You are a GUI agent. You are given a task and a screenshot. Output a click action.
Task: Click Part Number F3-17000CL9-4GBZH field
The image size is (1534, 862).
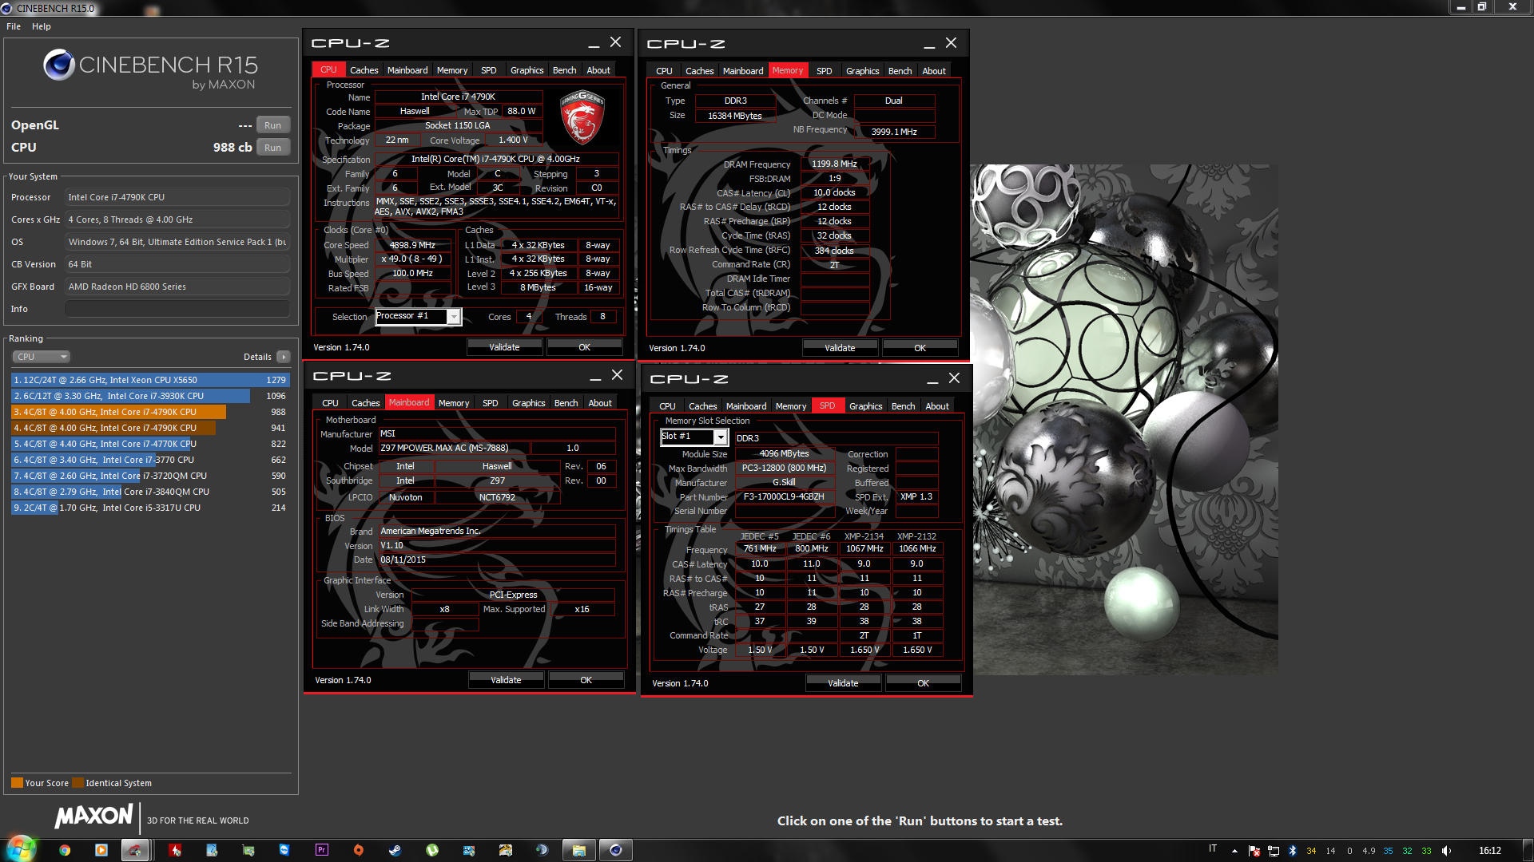click(x=784, y=496)
